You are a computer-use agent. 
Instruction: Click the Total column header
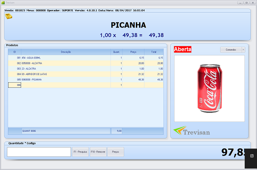pyautogui.click(x=154, y=52)
